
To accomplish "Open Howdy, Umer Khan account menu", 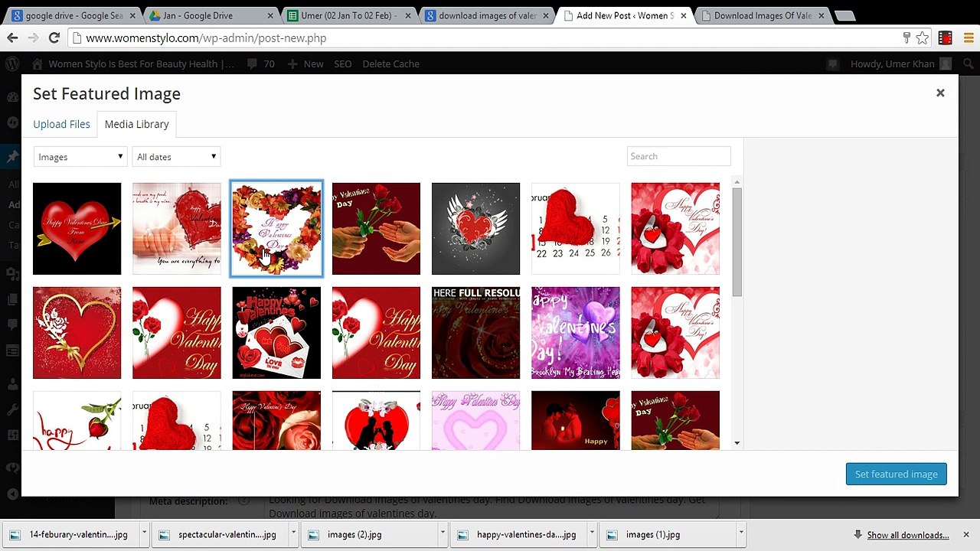I will [x=901, y=64].
